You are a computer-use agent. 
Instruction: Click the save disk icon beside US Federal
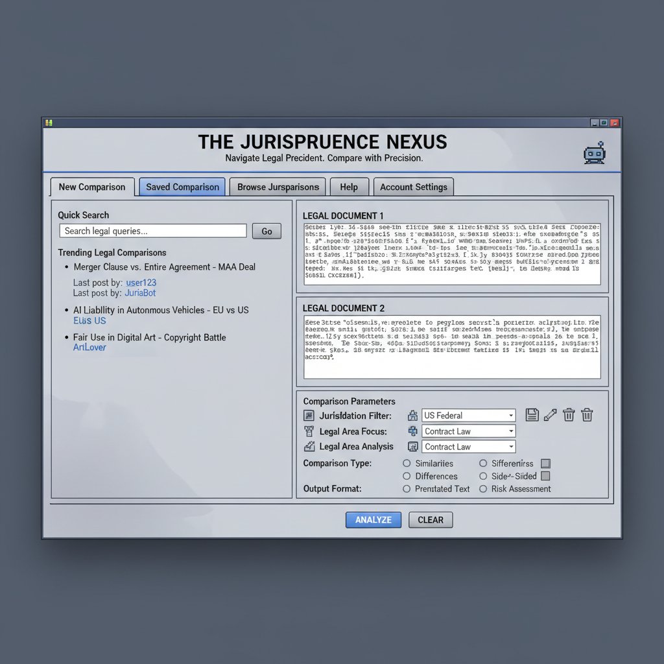coord(532,415)
